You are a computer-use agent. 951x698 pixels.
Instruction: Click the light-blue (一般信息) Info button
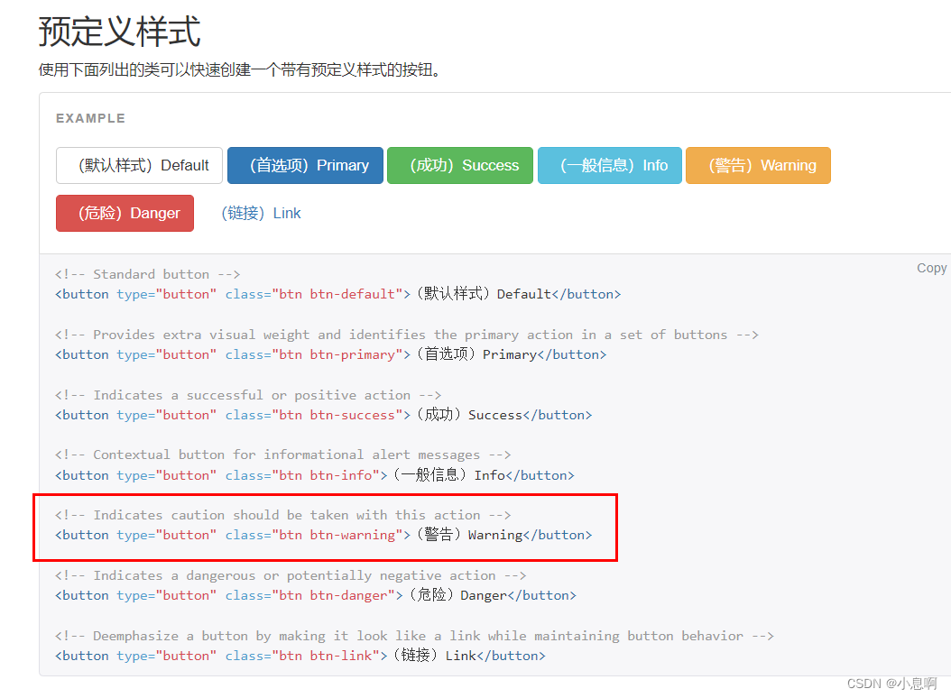point(610,165)
